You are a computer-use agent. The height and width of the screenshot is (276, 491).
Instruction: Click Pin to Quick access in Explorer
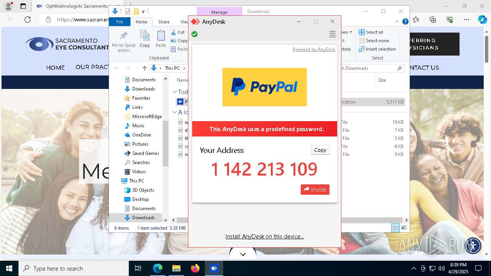124,41
